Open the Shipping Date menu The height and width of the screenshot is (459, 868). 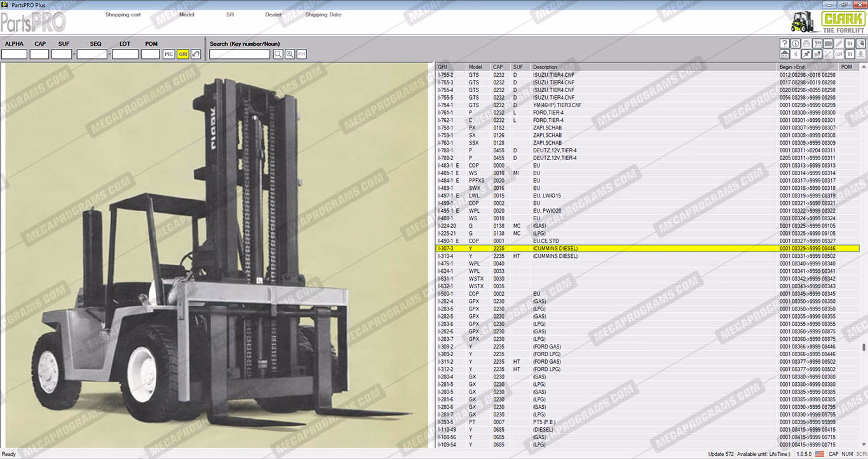(x=323, y=15)
